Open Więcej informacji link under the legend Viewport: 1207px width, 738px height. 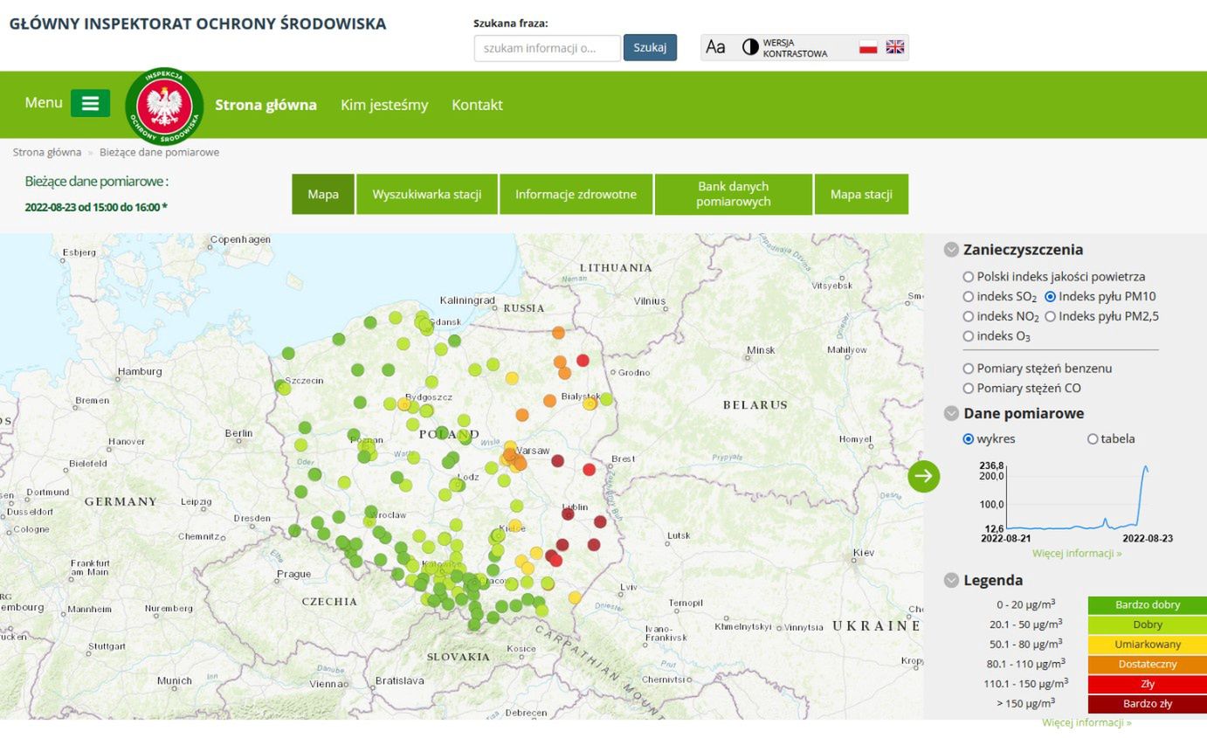pyautogui.click(x=1086, y=723)
